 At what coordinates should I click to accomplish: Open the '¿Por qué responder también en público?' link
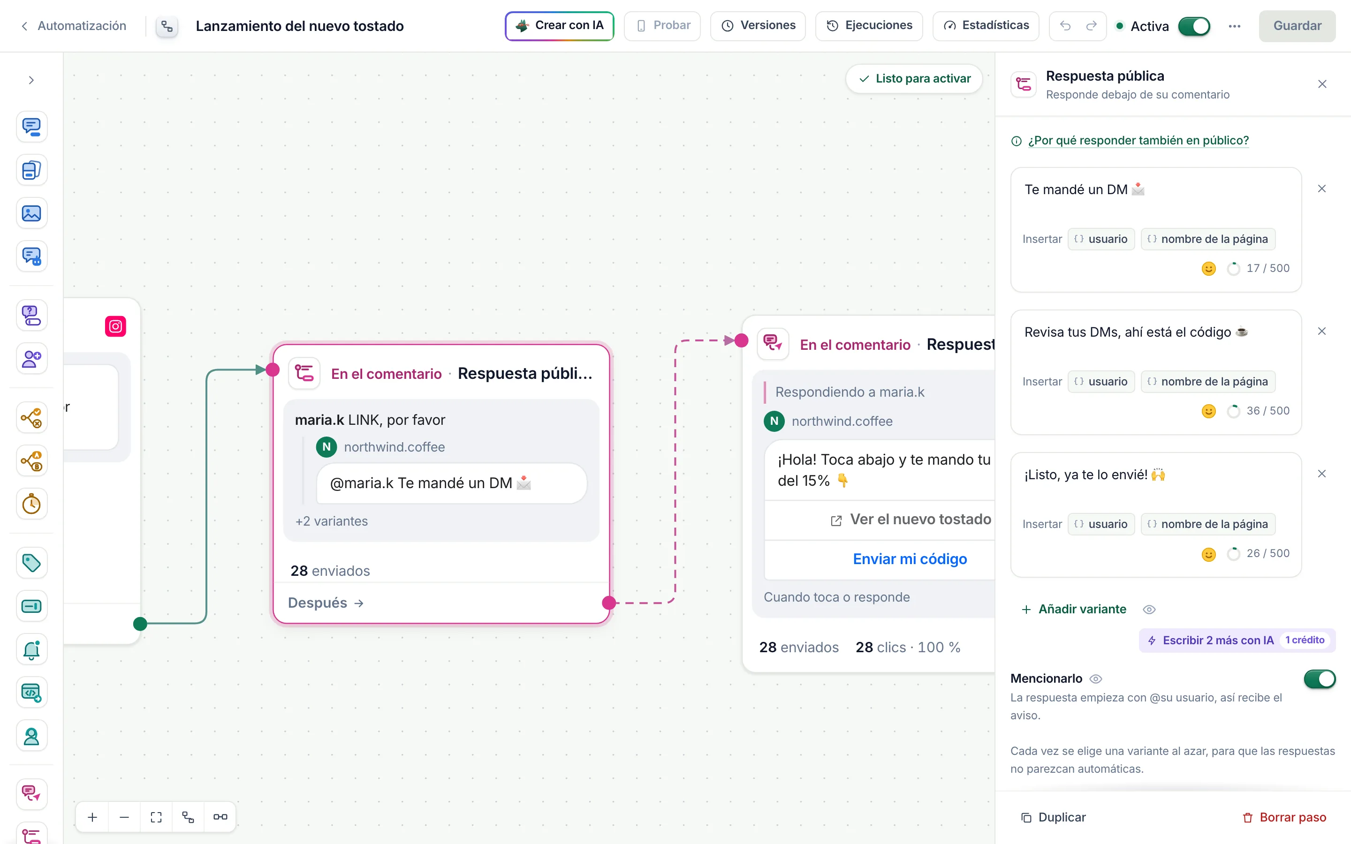point(1138,141)
